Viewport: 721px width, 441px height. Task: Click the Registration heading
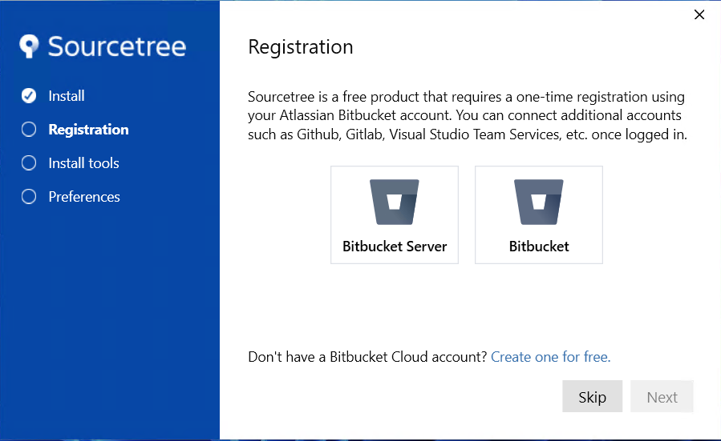pyautogui.click(x=301, y=46)
